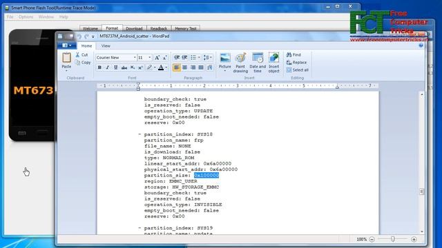Switch to the View ribbon tab
This screenshot has width=442, height=248.
(x=106, y=46)
